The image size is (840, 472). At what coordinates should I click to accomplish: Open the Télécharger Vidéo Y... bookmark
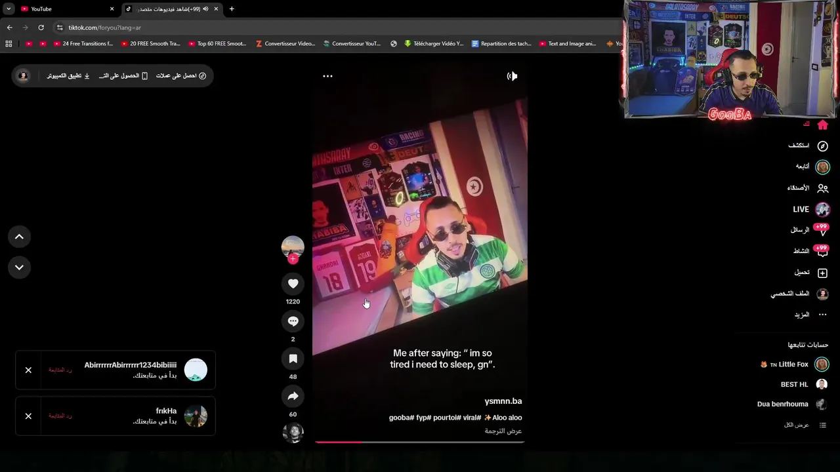(x=434, y=44)
